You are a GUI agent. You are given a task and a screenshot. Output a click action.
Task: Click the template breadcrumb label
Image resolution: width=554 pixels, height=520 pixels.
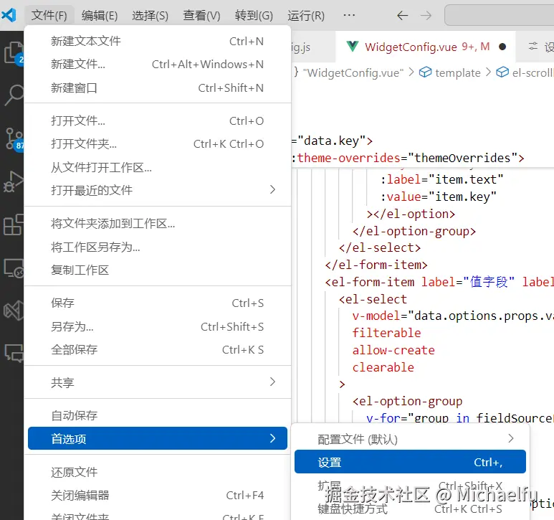pos(458,72)
